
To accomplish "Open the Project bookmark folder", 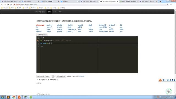I will pyautogui.click(x=40, y=8).
